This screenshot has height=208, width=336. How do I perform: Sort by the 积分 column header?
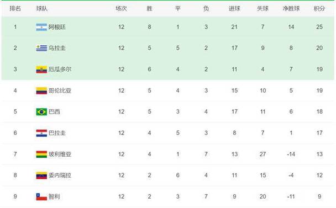[x=319, y=9]
